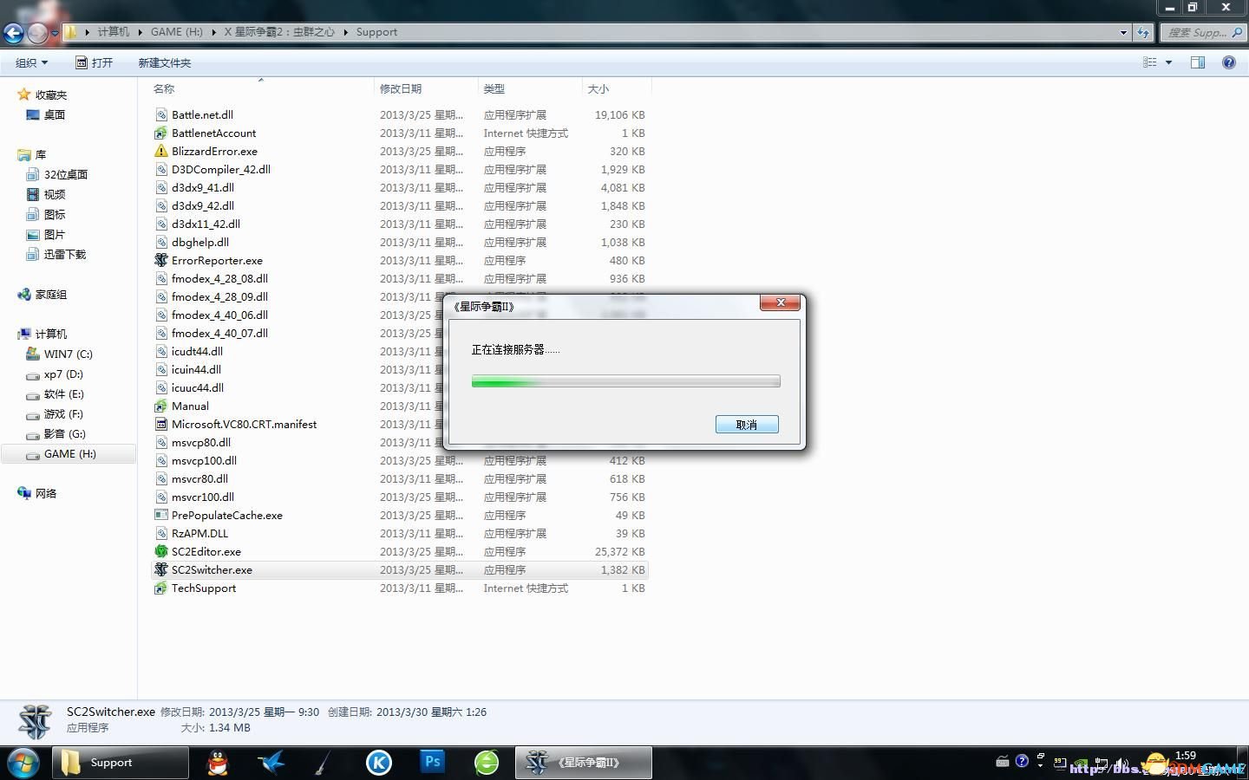Open recent pages dropdown arrow
This screenshot has width=1249, height=780.
[55, 33]
